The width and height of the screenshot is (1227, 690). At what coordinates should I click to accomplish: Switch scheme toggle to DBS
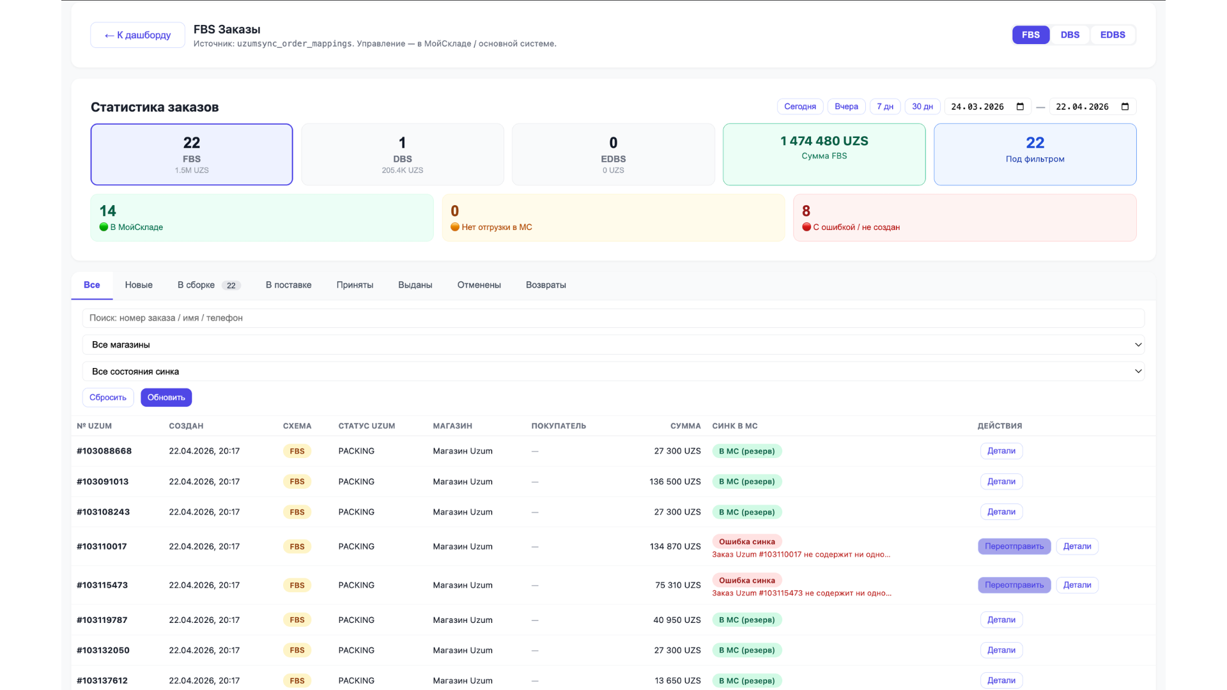click(1070, 35)
